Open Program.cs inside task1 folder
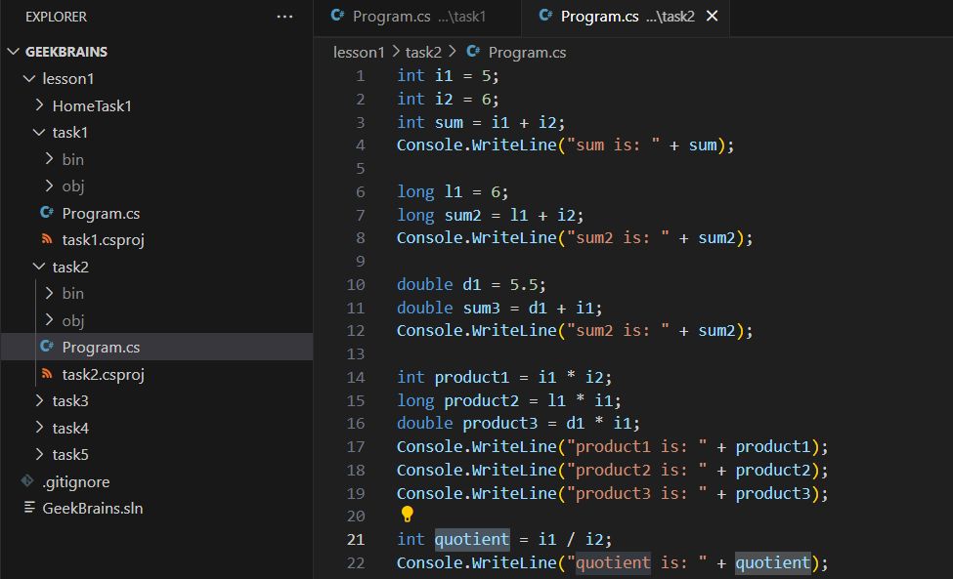The image size is (953, 579). 101,213
